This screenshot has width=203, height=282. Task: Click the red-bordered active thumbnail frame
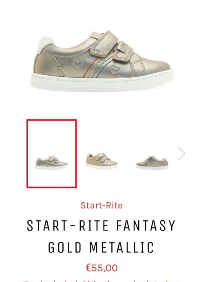point(52,154)
